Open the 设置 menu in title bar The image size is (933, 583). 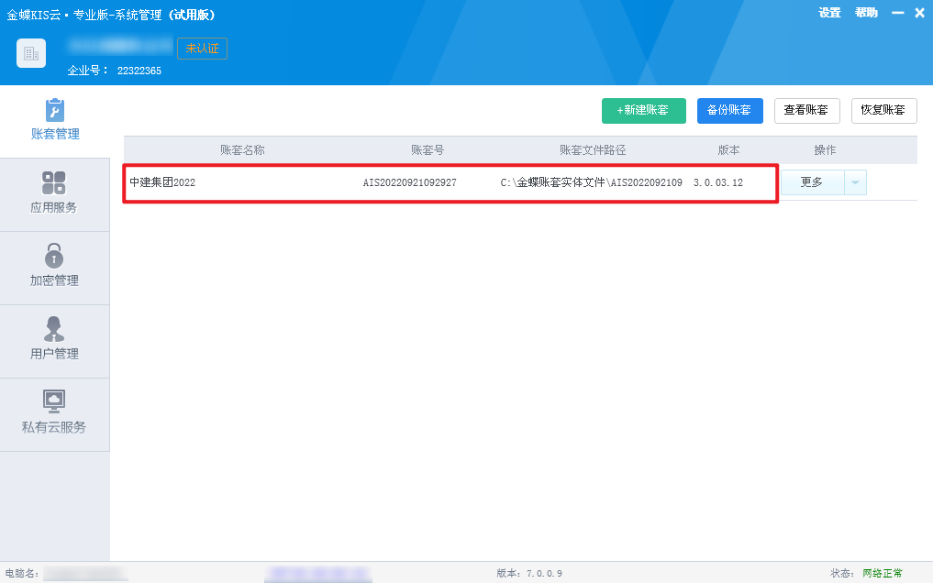(829, 13)
